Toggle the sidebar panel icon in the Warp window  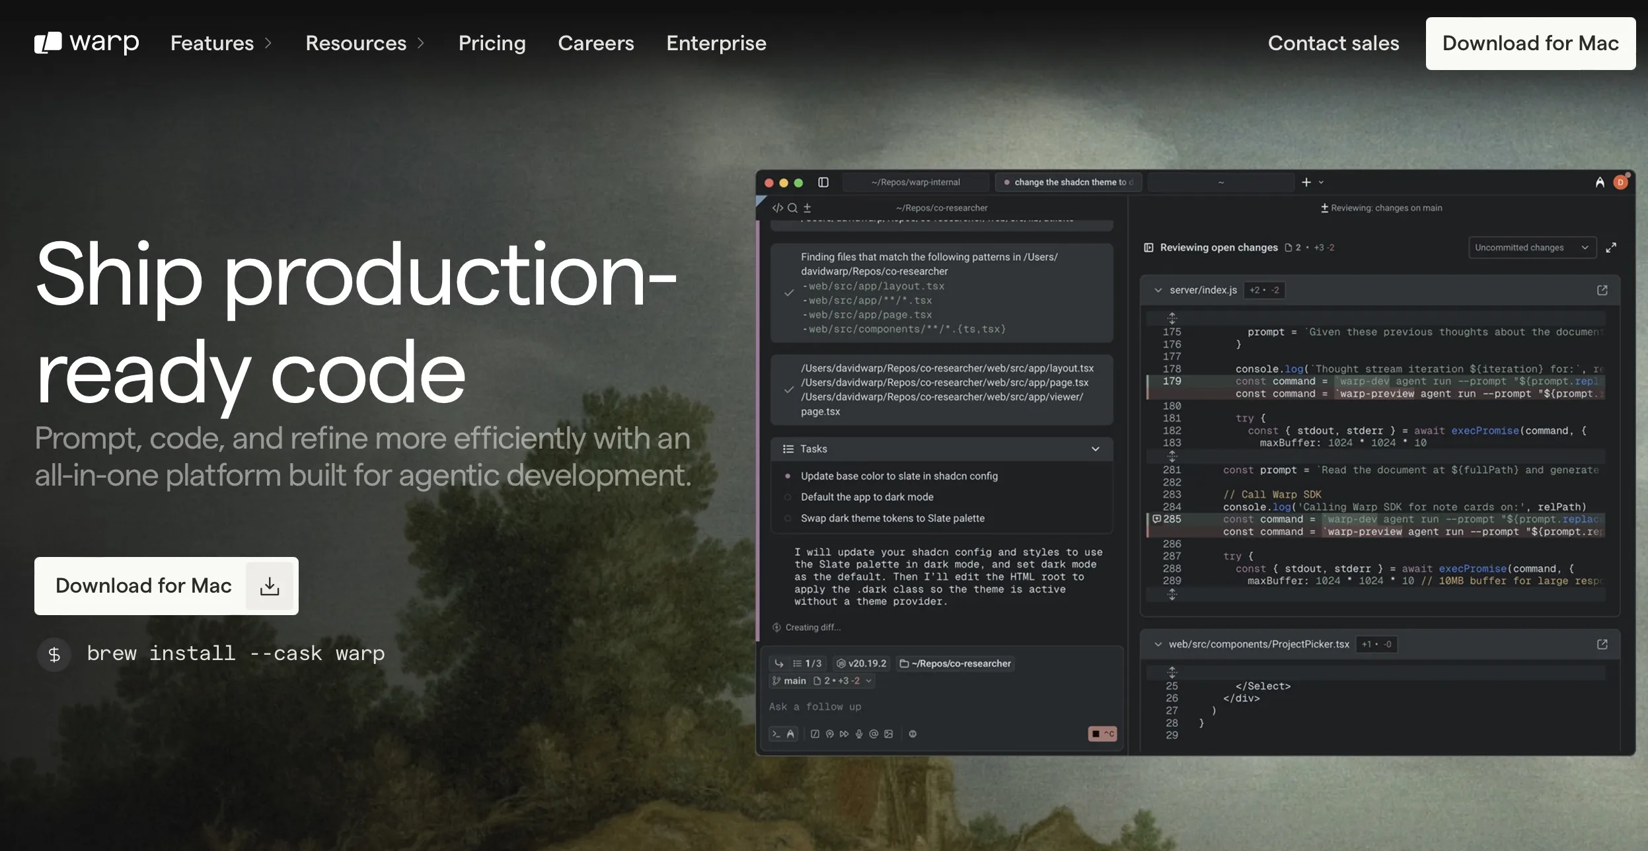[x=823, y=182]
